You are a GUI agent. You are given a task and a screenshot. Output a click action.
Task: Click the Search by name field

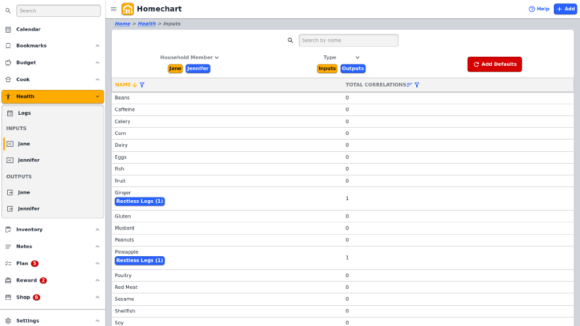tap(348, 40)
